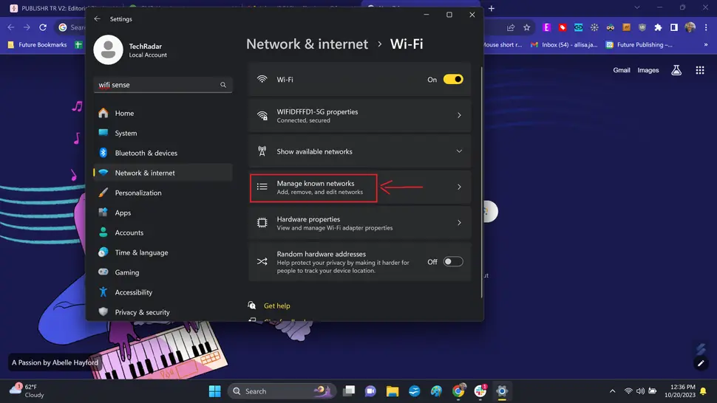717x403 pixels.
Task: Open Search Labs flask icon
Action: [x=676, y=70]
